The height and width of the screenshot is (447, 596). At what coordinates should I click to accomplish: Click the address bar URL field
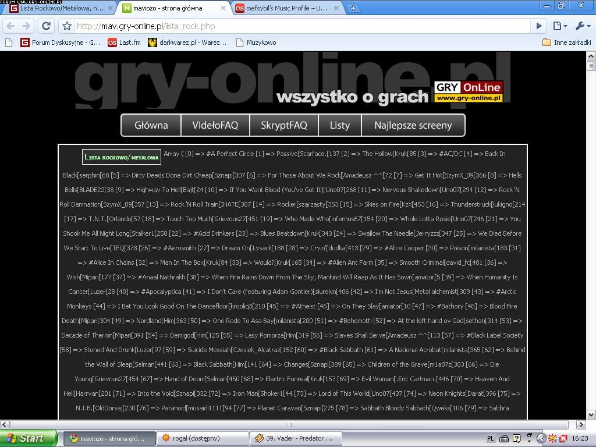(302, 26)
